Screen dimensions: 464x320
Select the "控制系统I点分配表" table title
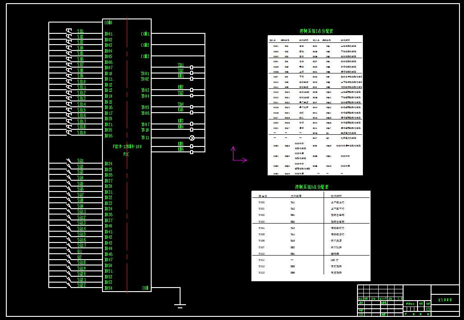pyautogui.click(x=316, y=31)
